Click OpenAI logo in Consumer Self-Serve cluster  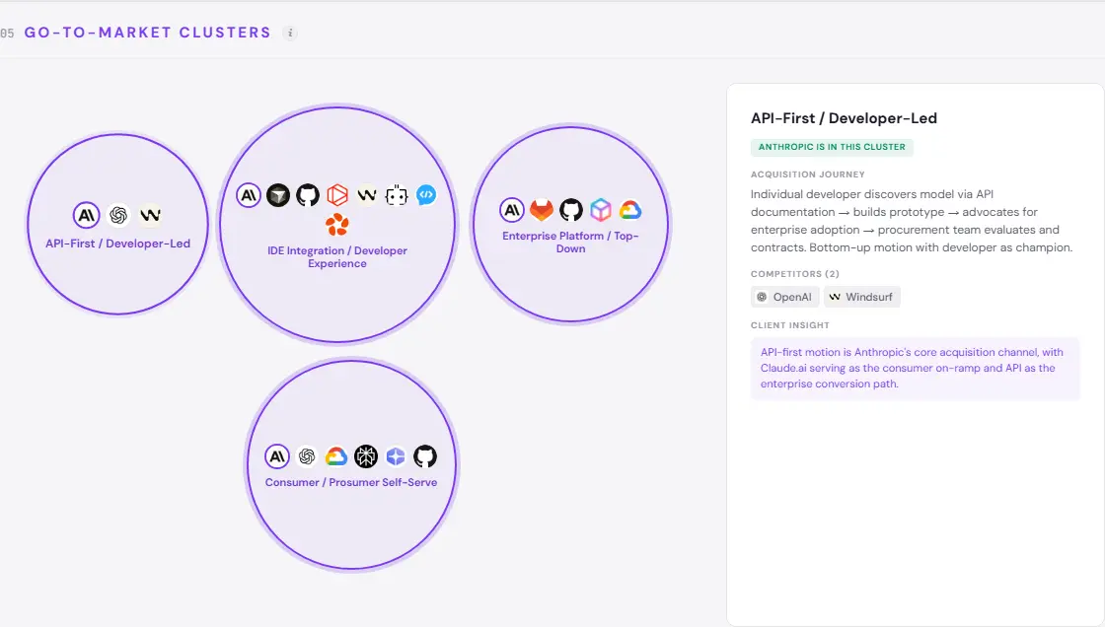tap(307, 456)
